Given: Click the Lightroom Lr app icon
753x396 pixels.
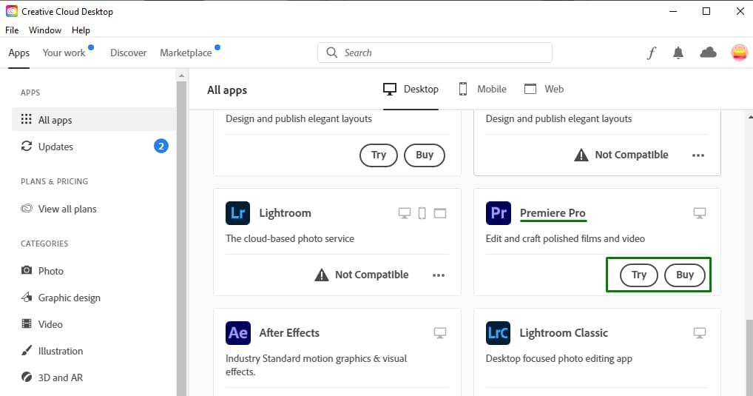Looking at the screenshot, I should [x=237, y=213].
